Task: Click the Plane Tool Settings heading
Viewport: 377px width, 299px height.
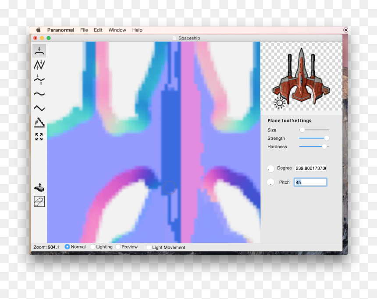Action: pos(289,121)
